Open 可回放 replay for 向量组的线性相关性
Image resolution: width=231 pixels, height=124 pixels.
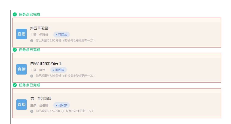point(59,70)
